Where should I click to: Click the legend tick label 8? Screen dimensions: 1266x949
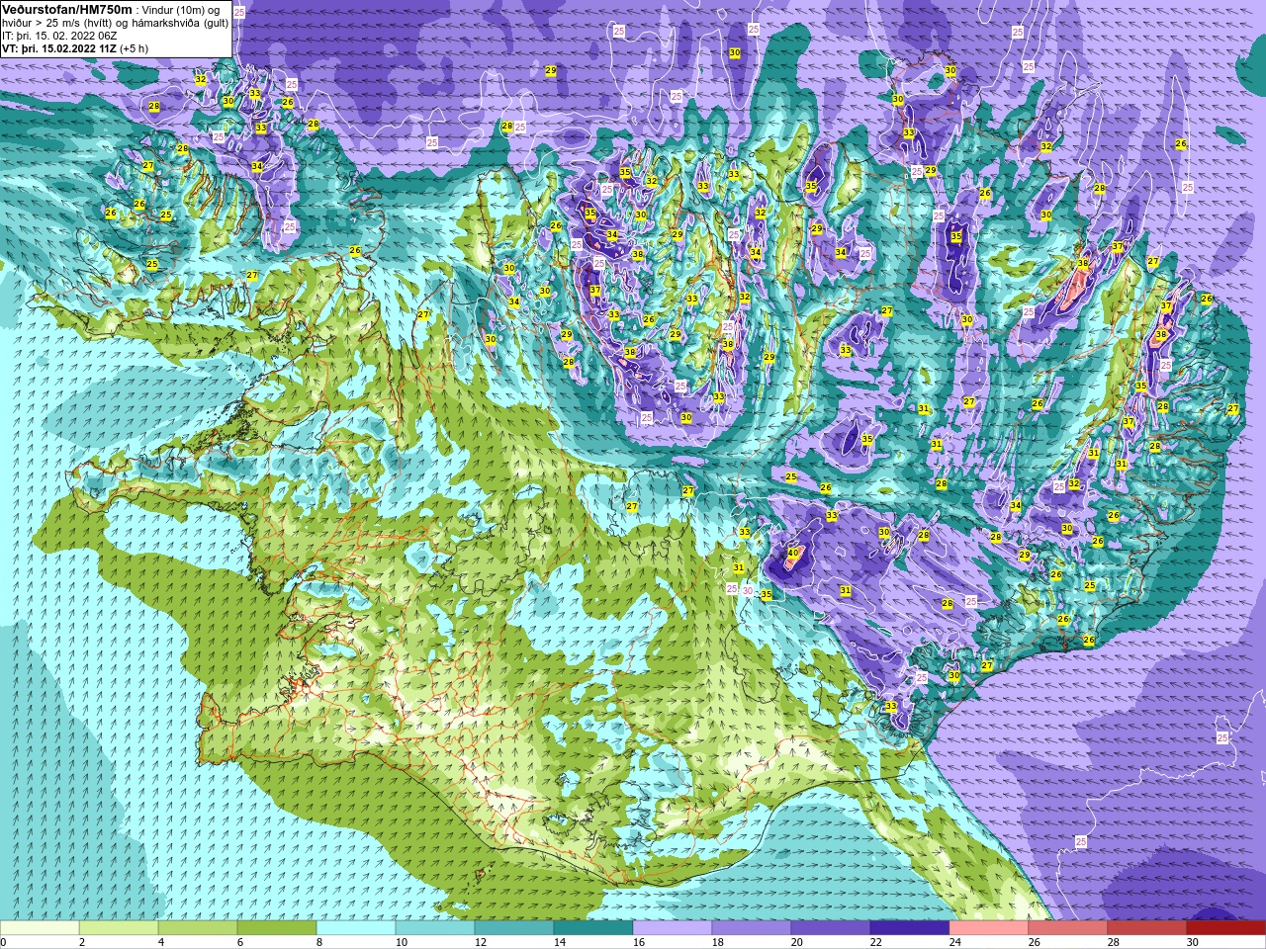coord(320,942)
